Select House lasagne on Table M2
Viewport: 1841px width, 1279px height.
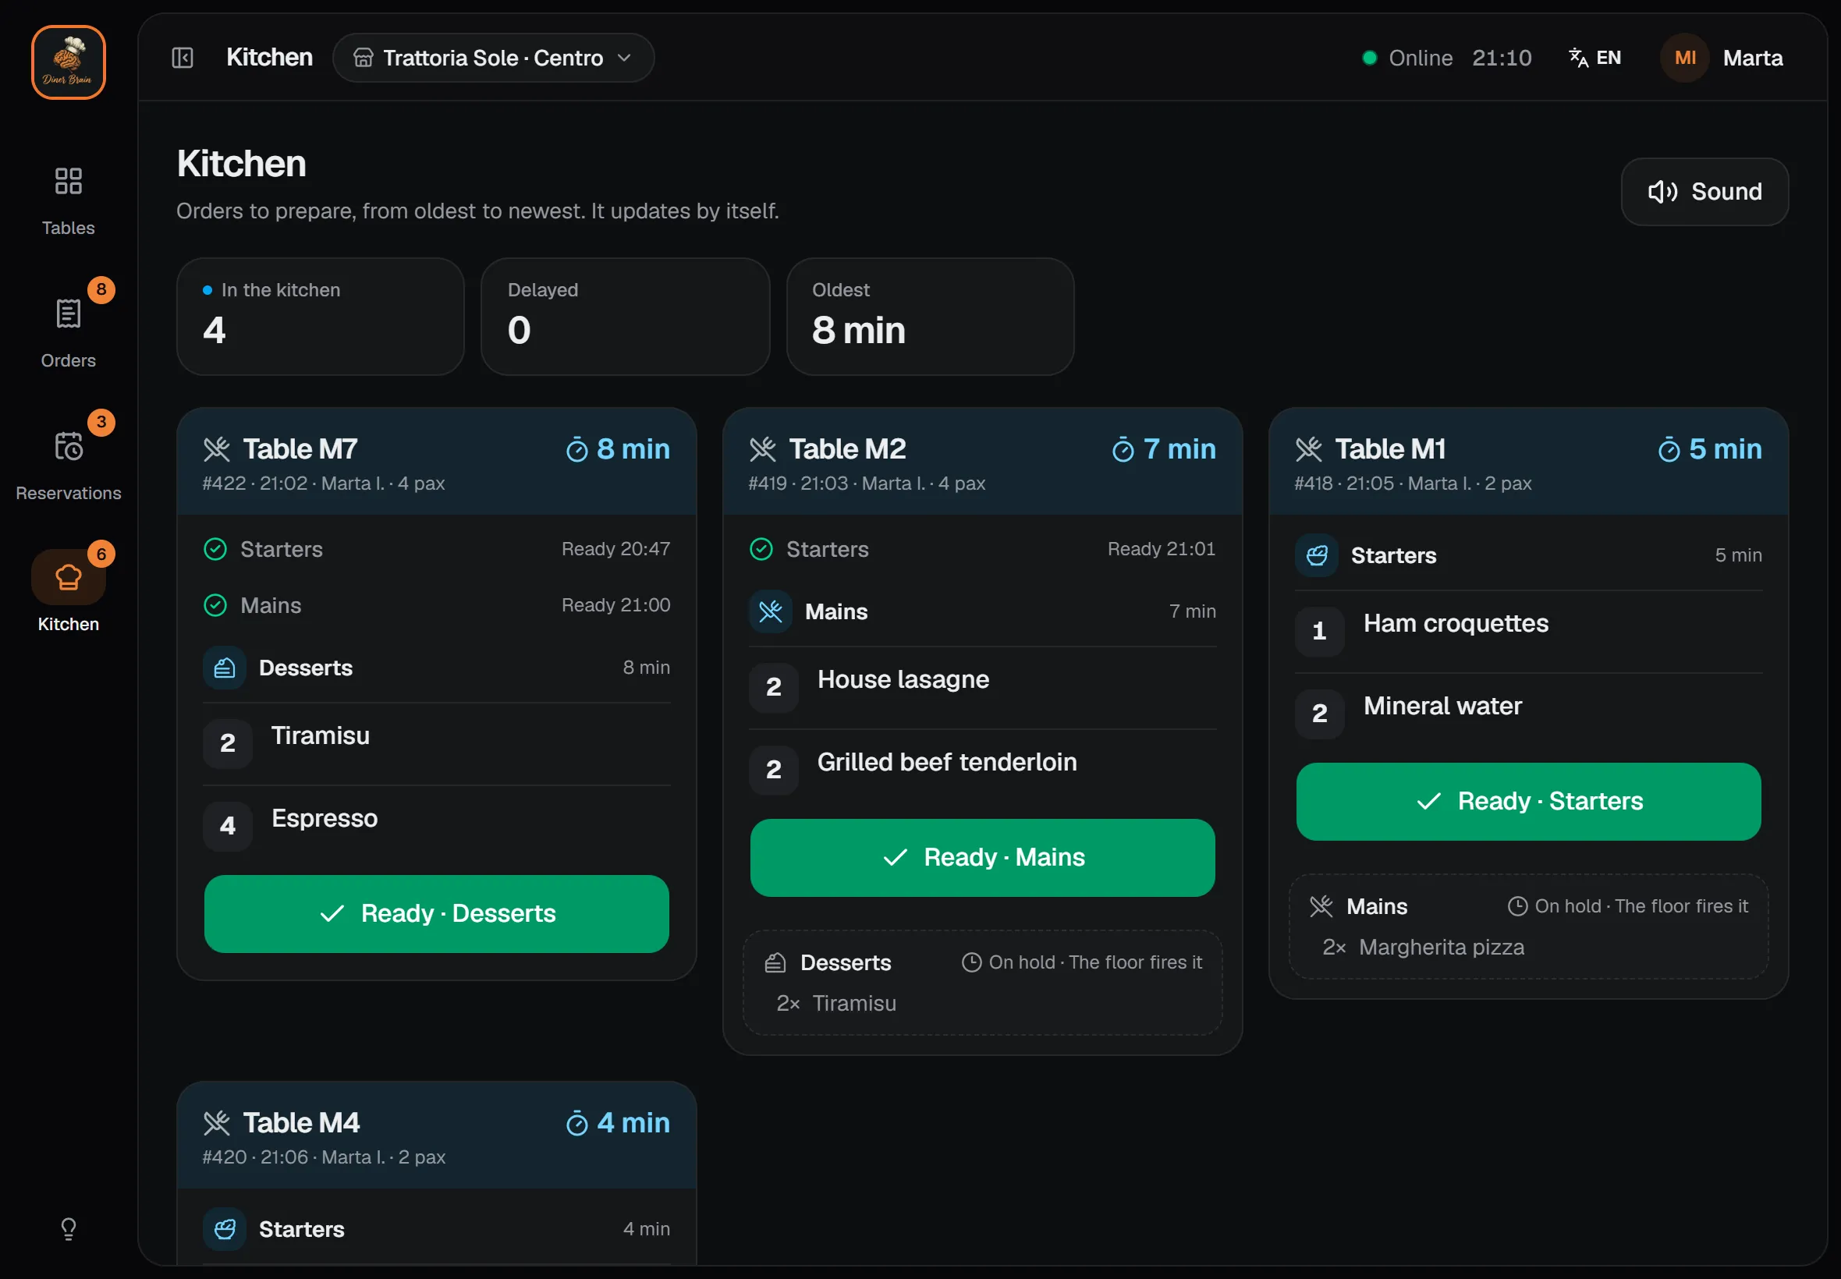coord(982,688)
